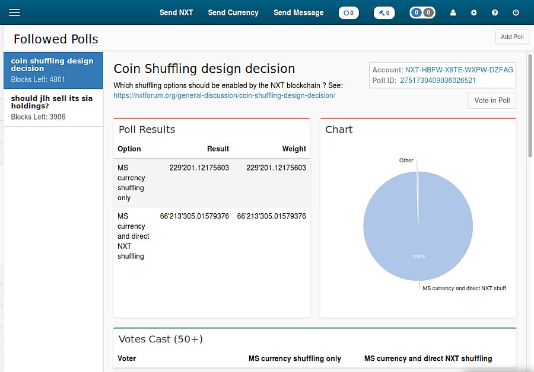Click the page vertical scrollbar
Screen dimensions: 534x372
(530, 105)
